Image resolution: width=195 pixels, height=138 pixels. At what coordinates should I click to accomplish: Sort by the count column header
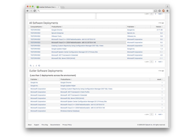[x=160, y=79]
